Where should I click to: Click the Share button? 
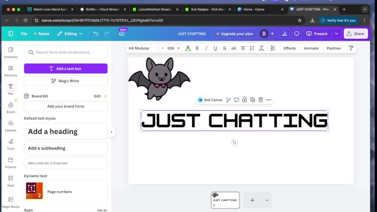356,34
